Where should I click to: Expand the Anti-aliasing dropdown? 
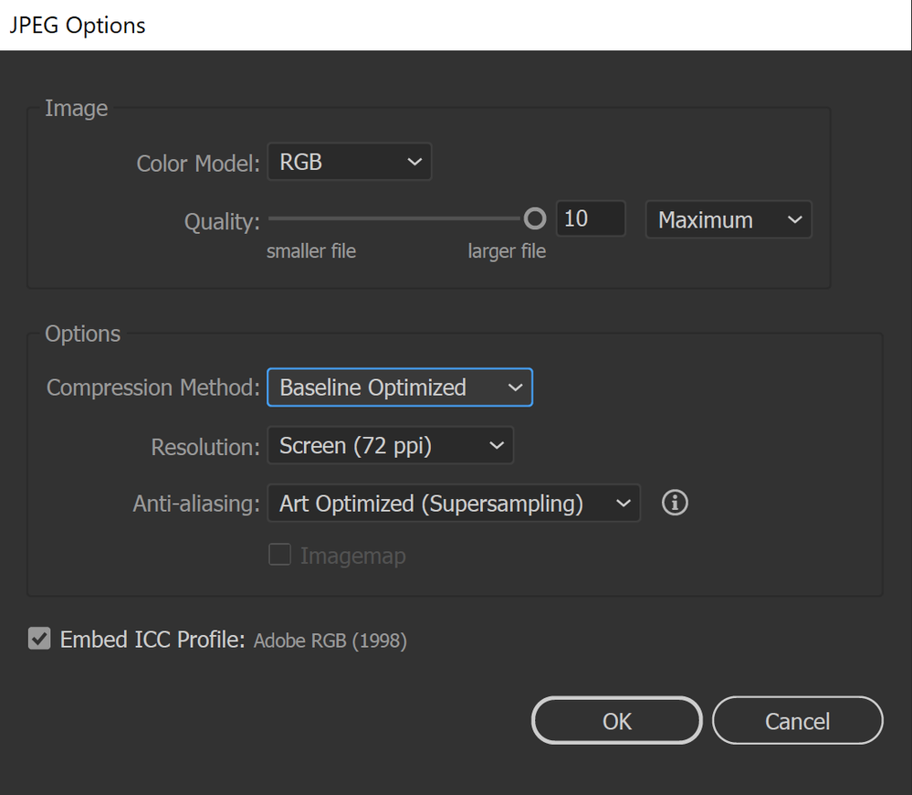tap(453, 503)
